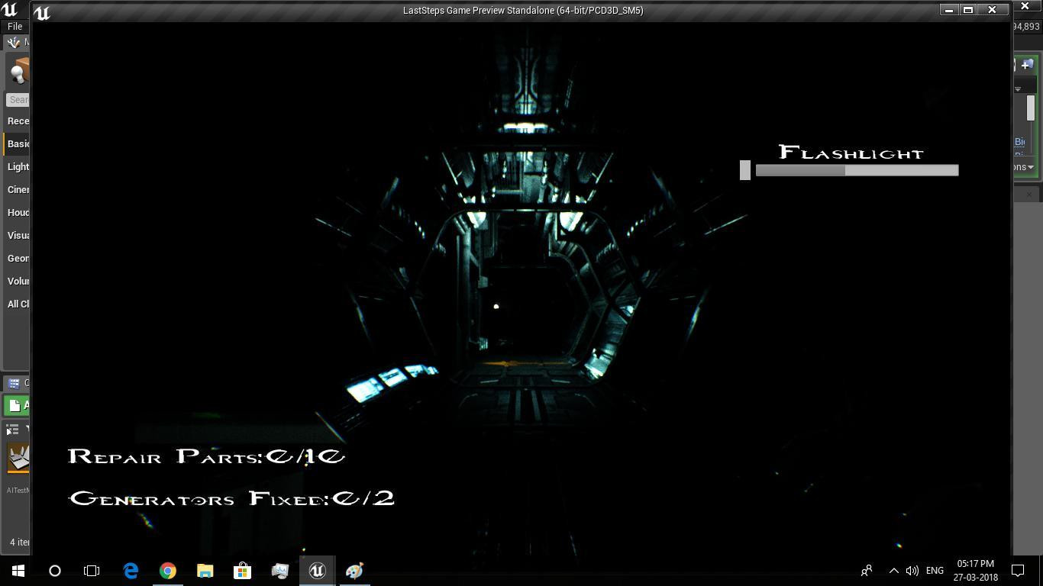1043x586 pixels.
Task: Open the outliner column dropdown arrow below the folder icon
Action: pos(1018,89)
